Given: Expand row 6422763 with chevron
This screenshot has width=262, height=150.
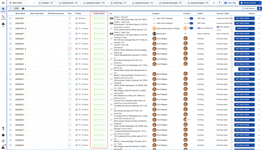Looking at the screenshot, I should click(x=259, y=18).
